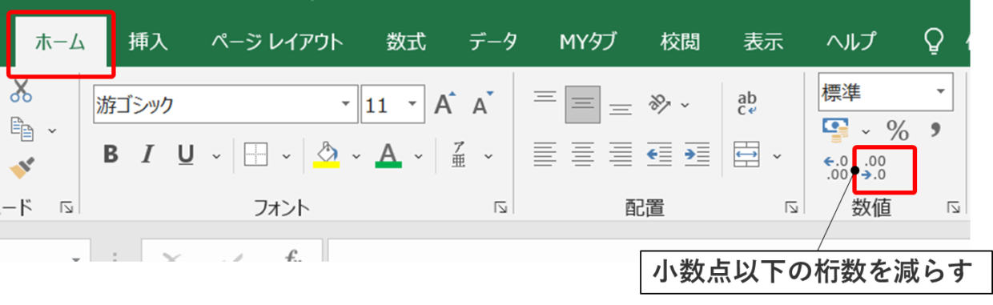The height and width of the screenshot is (305, 993).
Task: Click Merge and Center button
Action: [746, 155]
